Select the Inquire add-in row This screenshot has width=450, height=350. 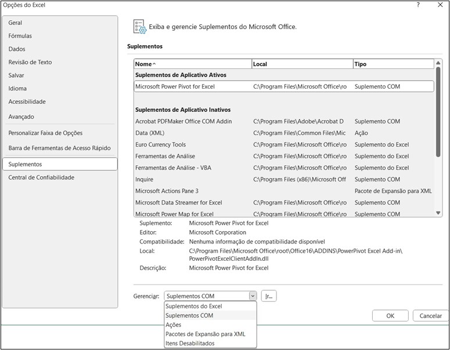coord(284,179)
